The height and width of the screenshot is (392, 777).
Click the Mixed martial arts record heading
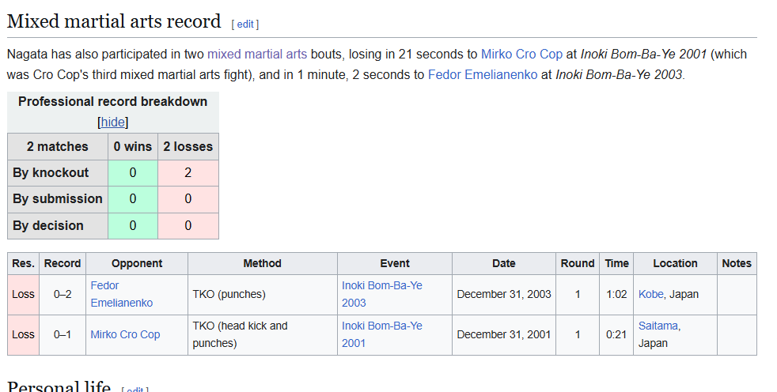114,21
